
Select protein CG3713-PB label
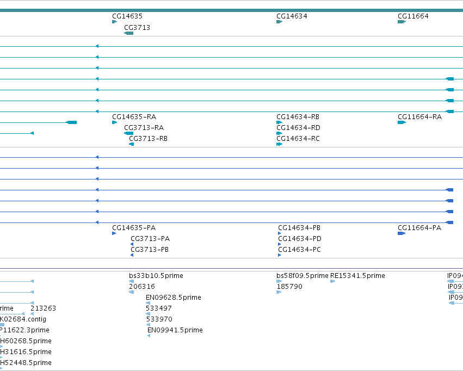click(150, 250)
